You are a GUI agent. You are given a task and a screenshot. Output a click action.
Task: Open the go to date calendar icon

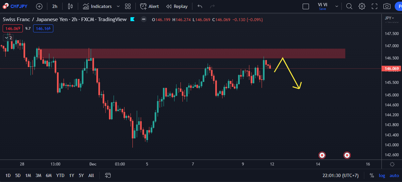click(x=108, y=175)
